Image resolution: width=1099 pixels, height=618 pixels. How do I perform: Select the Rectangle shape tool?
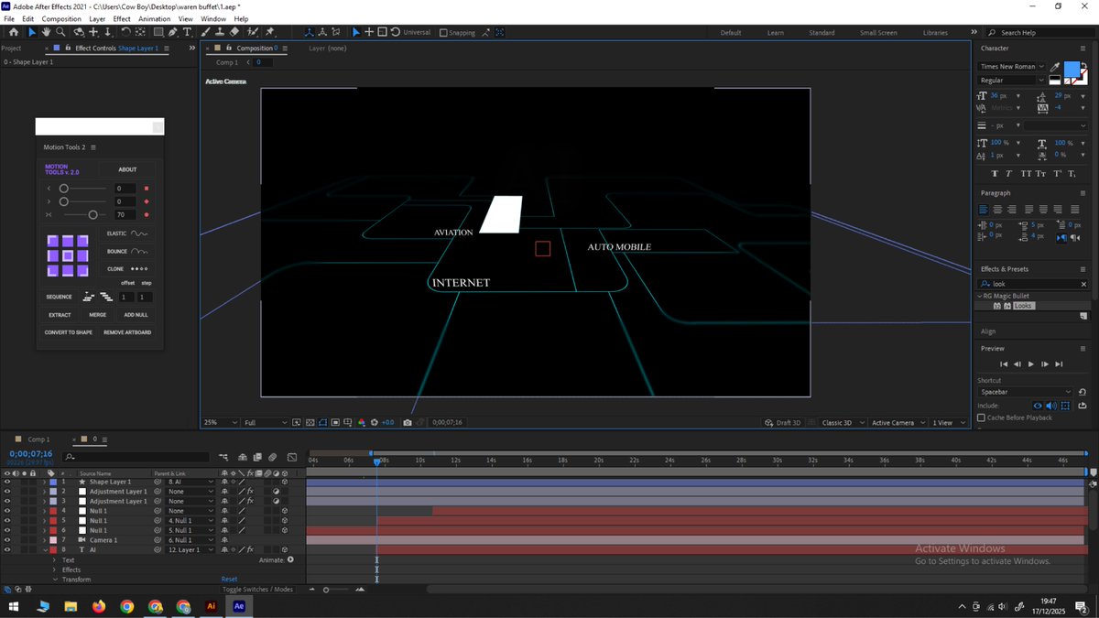[x=158, y=32]
